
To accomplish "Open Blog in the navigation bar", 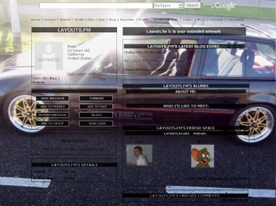I will click(113, 20).
